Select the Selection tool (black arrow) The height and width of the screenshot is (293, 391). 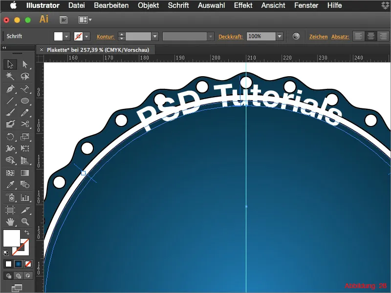[10, 64]
